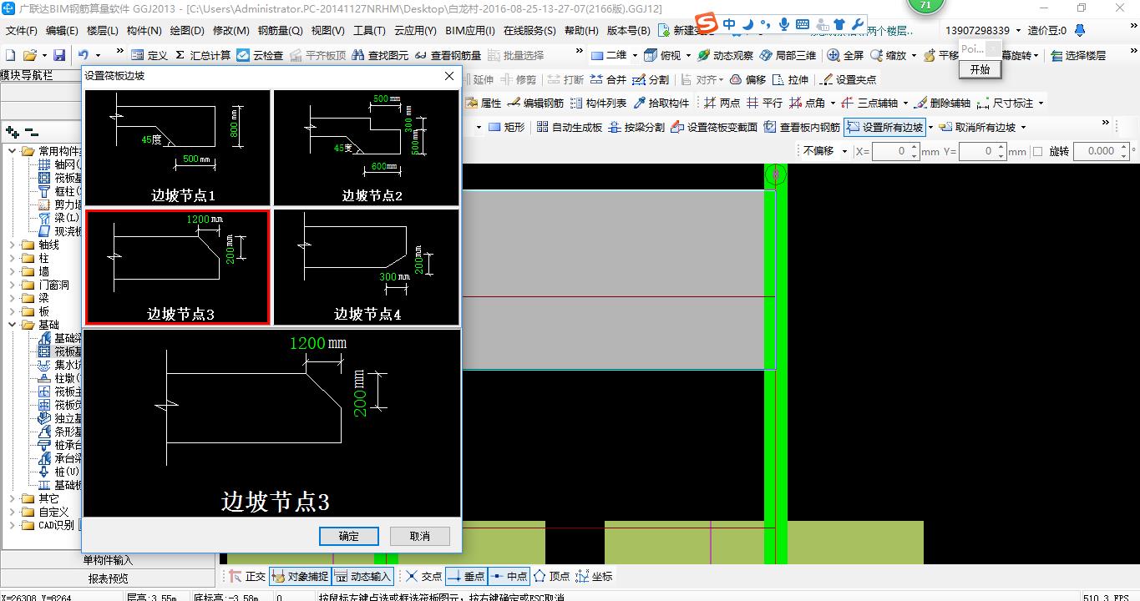
Task: Open 构件列表 component list
Action: pos(598,103)
